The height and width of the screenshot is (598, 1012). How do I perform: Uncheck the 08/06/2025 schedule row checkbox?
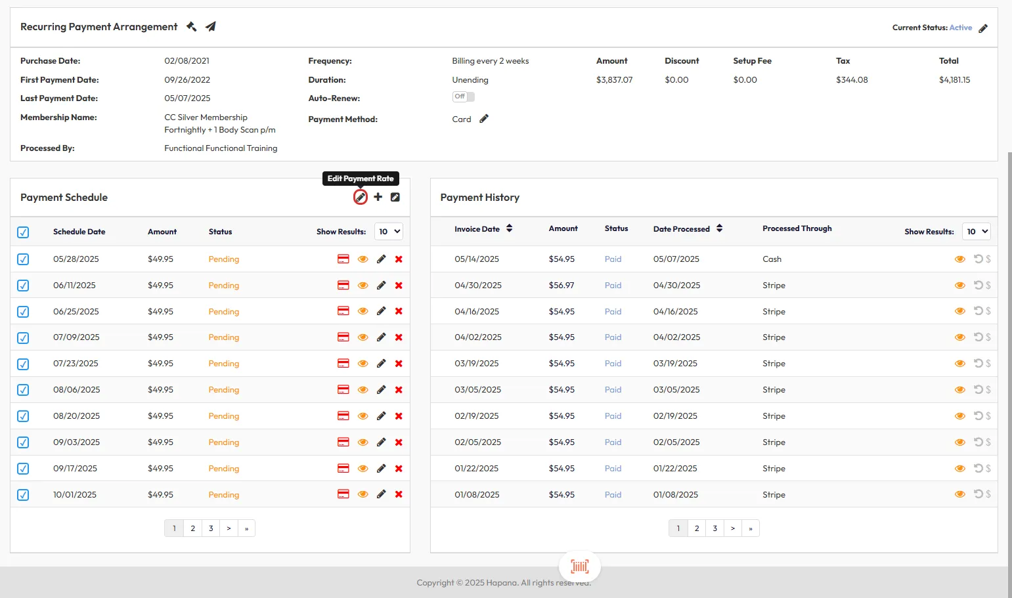tap(23, 390)
